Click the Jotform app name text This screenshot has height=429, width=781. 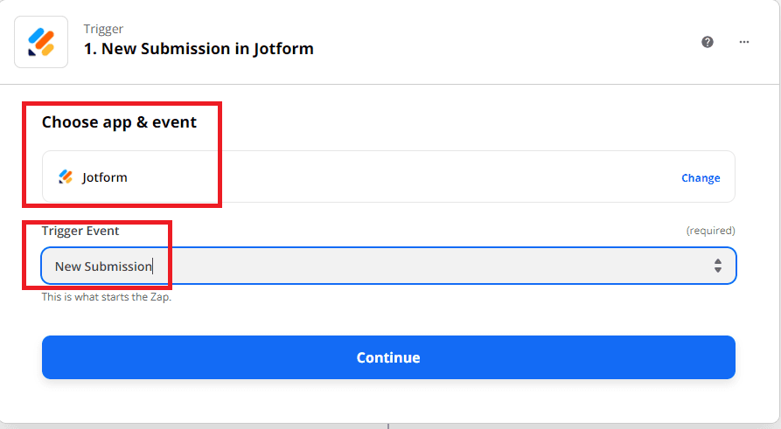(105, 177)
